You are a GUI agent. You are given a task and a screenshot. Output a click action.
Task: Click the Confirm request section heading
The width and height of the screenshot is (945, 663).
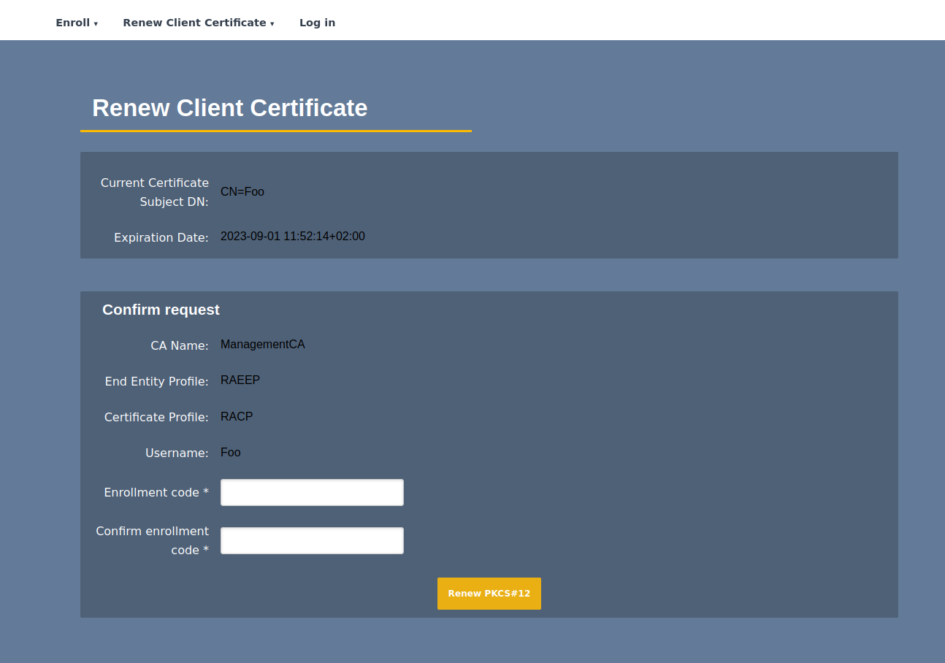161,310
